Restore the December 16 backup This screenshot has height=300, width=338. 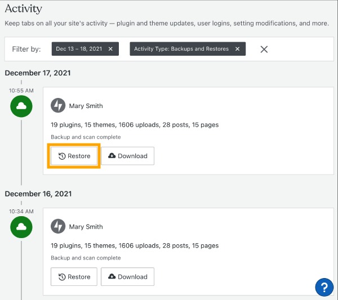click(x=74, y=277)
